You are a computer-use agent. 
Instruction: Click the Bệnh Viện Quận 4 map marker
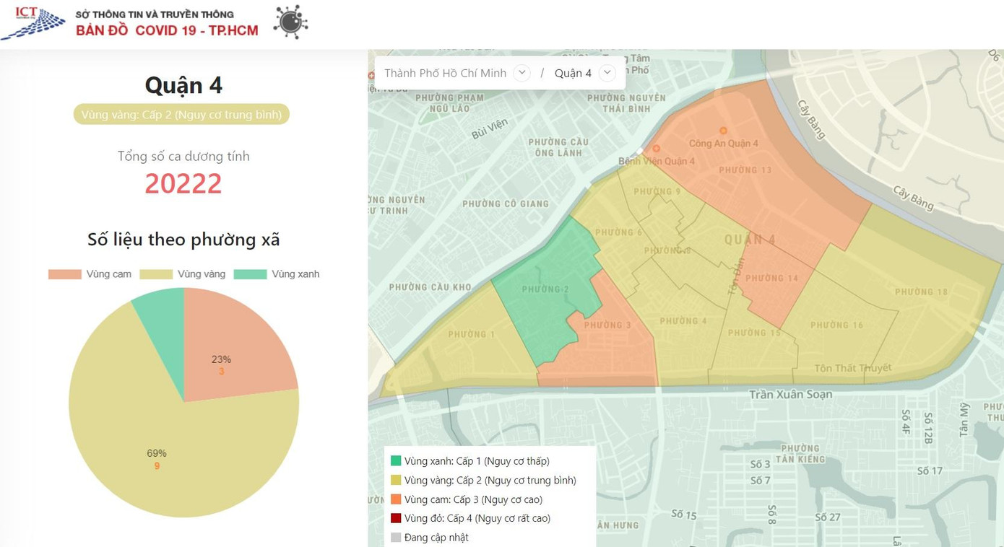(x=656, y=149)
